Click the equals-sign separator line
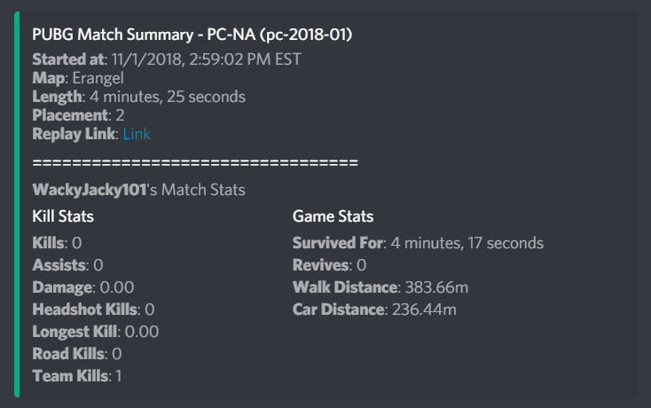The image size is (651, 408). pyautogui.click(x=194, y=164)
